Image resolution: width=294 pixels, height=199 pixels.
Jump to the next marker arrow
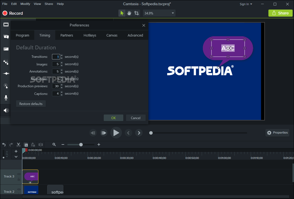[x=139, y=133]
